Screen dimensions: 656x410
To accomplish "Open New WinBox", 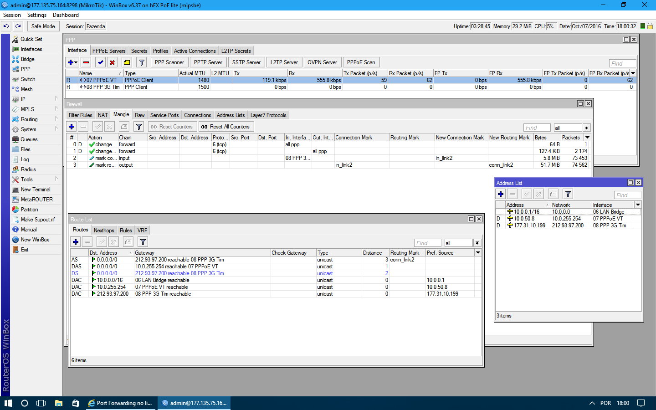I will click(35, 240).
